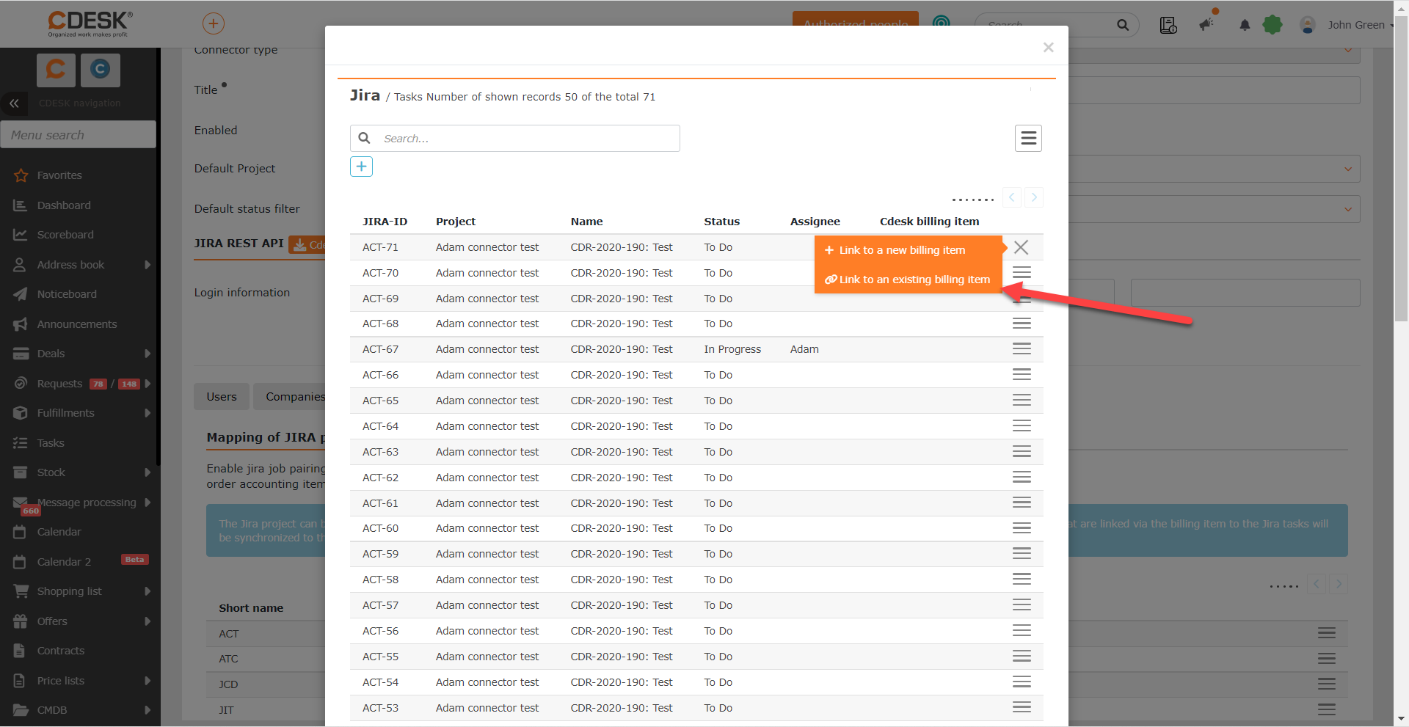This screenshot has height=727, width=1409.
Task: Open row menu for ACT-57
Action: (1022, 605)
